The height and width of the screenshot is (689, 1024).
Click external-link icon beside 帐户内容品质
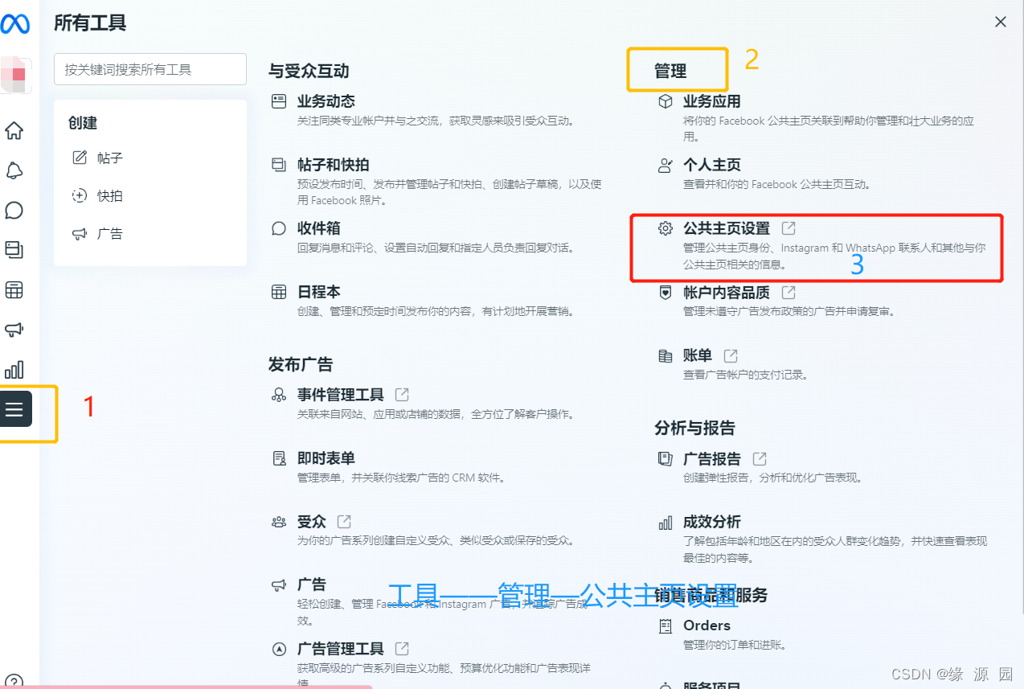[788, 292]
